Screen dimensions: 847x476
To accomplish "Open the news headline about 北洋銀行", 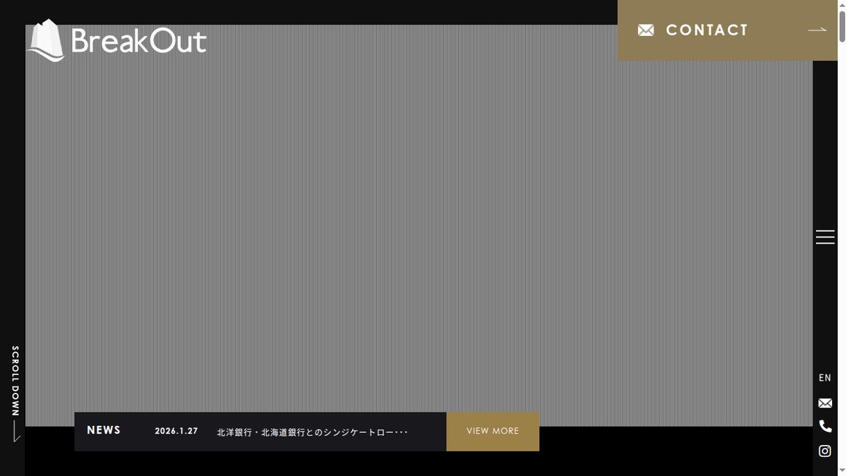I will click(x=313, y=432).
